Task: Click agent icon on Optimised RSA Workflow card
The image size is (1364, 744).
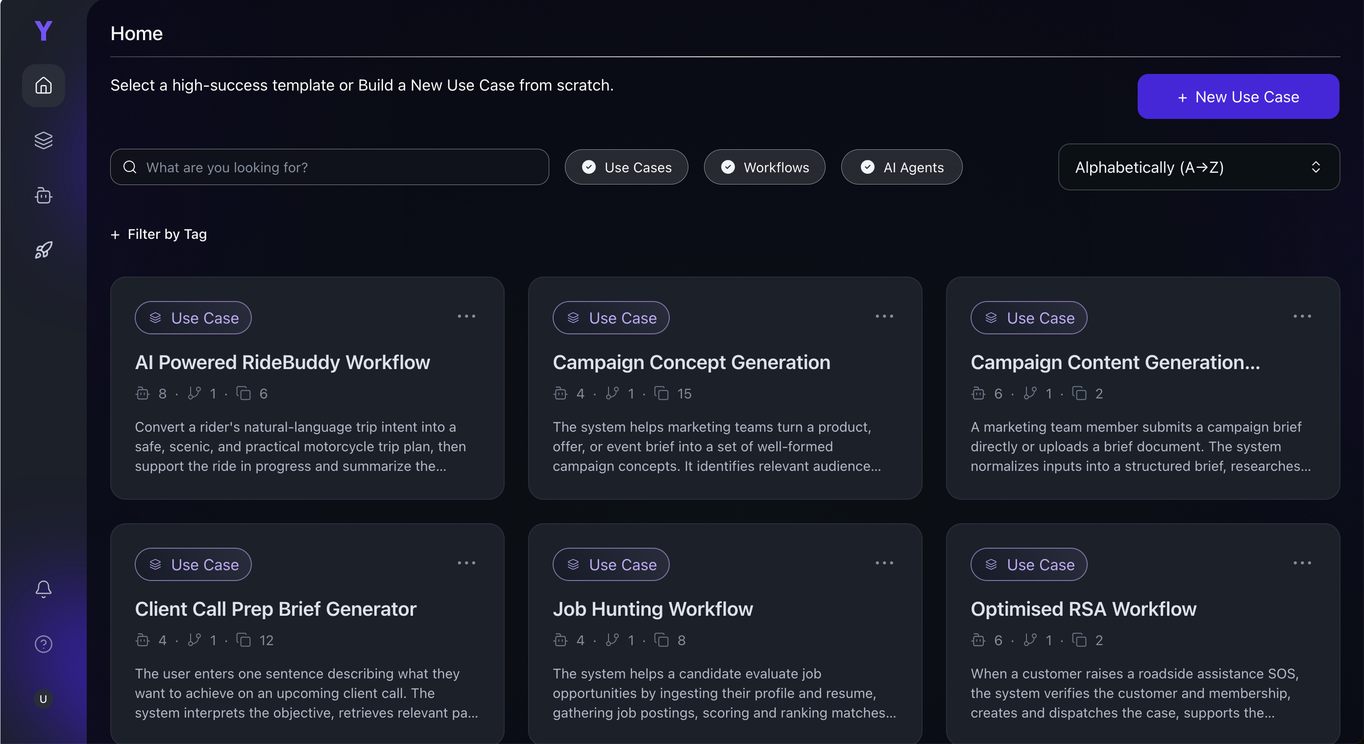Action: 978,640
